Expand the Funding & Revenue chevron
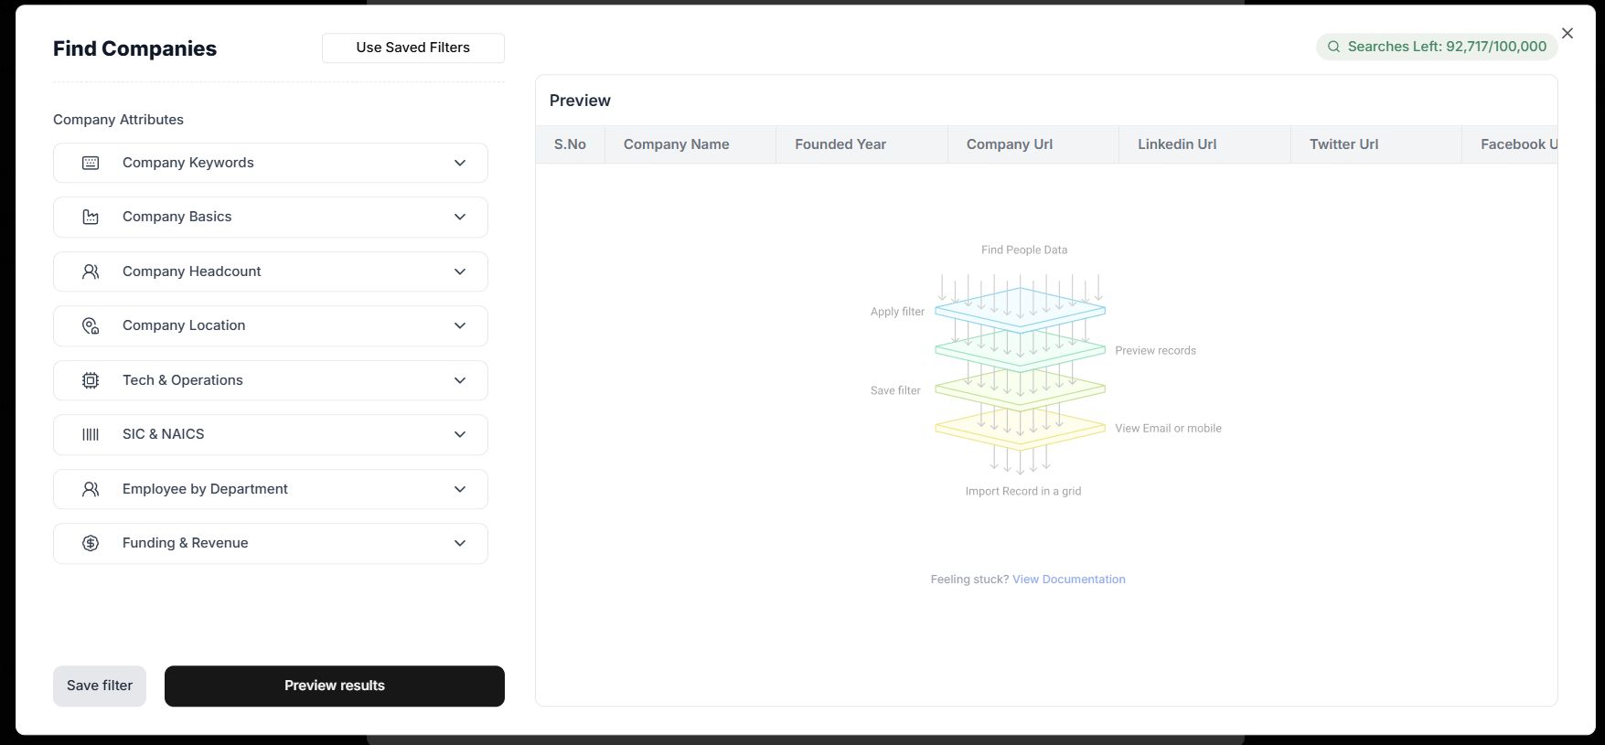This screenshot has width=1605, height=745. [460, 543]
